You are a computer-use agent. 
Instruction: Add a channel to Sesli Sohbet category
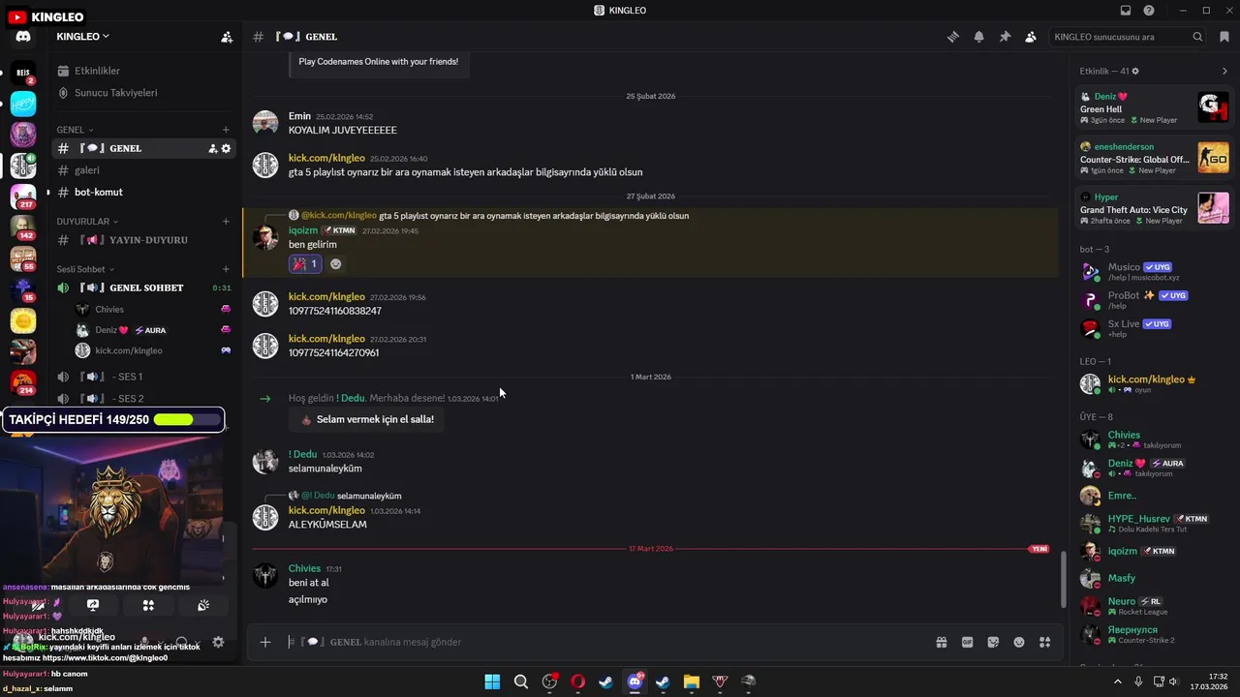(x=226, y=269)
